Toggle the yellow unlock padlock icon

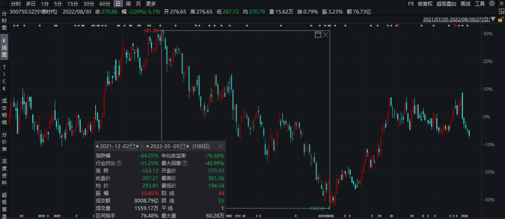500,19
